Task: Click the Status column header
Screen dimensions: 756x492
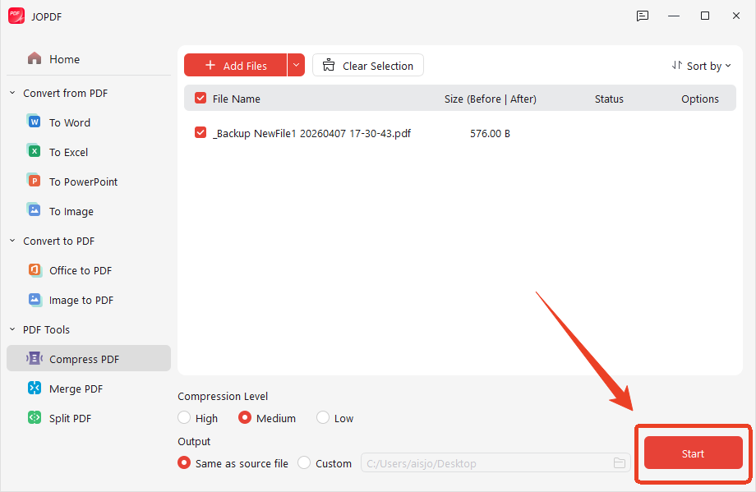Action: coord(608,99)
